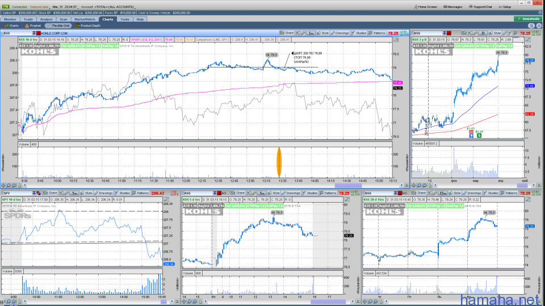Open the Setup menu

coord(505,7)
